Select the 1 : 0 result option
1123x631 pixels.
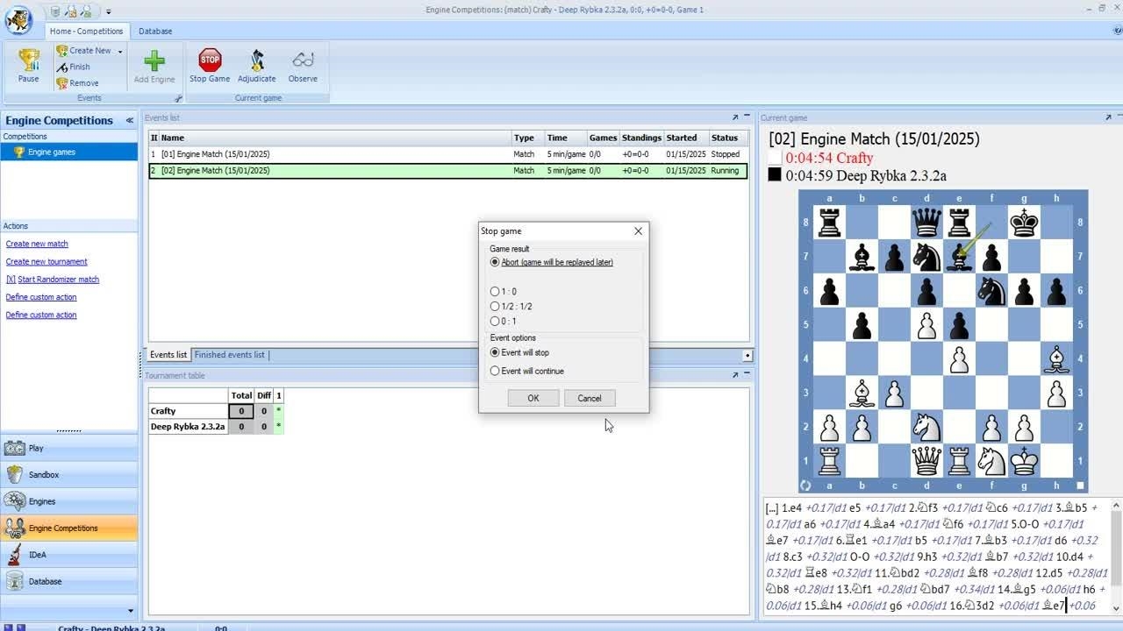tap(495, 292)
